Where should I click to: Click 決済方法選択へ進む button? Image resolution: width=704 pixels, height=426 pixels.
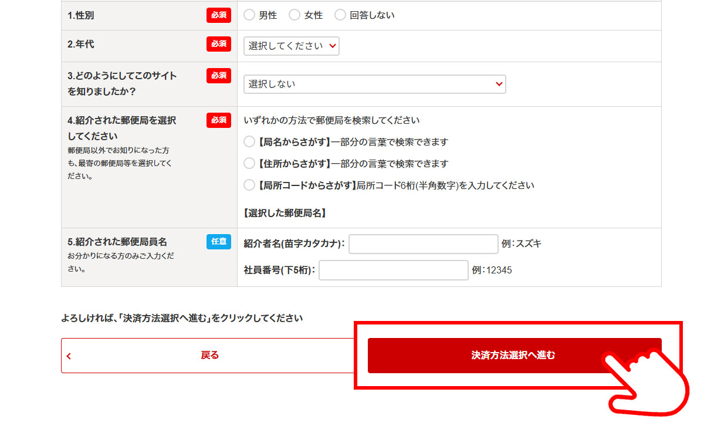click(x=514, y=355)
